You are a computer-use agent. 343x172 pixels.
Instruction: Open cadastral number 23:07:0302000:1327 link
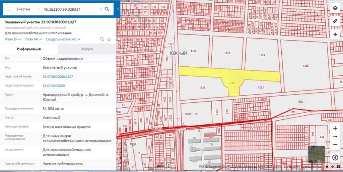(x=58, y=77)
